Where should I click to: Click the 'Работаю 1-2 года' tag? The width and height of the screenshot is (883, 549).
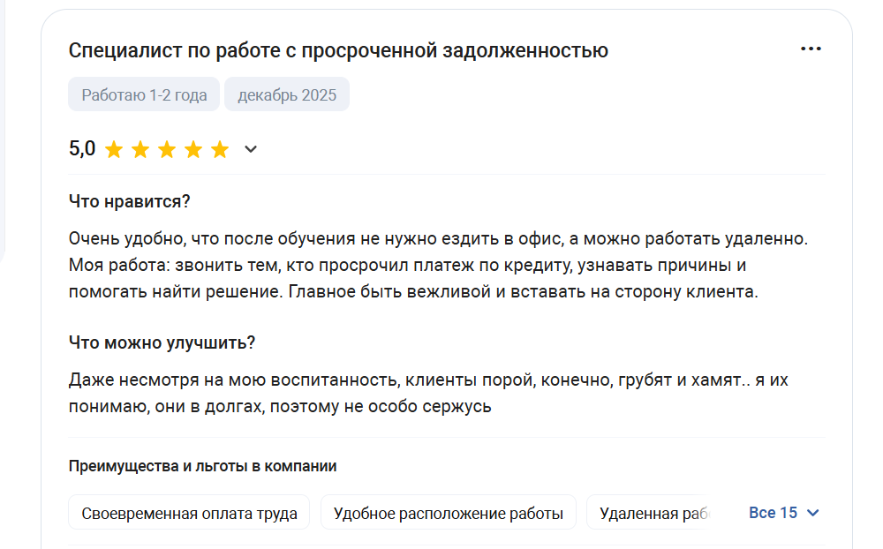pos(144,94)
